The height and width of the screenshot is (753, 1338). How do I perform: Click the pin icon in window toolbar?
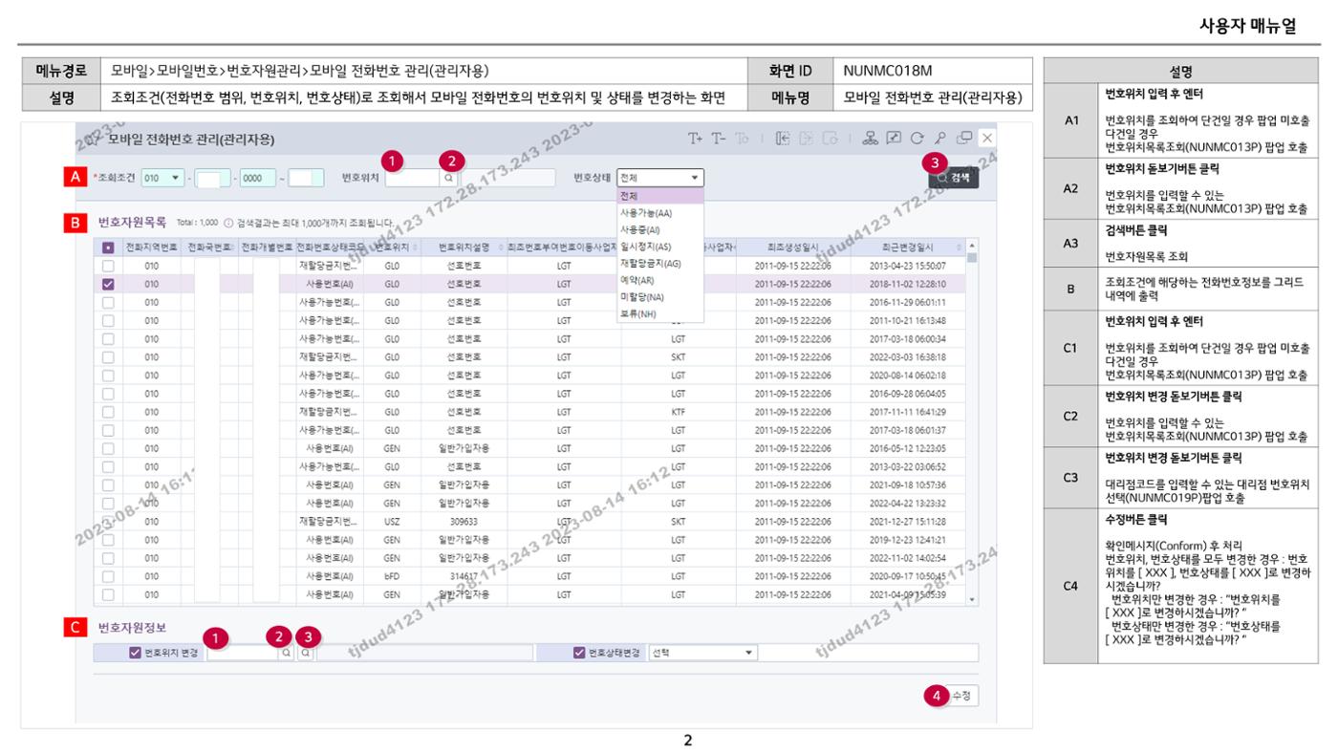click(x=940, y=139)
